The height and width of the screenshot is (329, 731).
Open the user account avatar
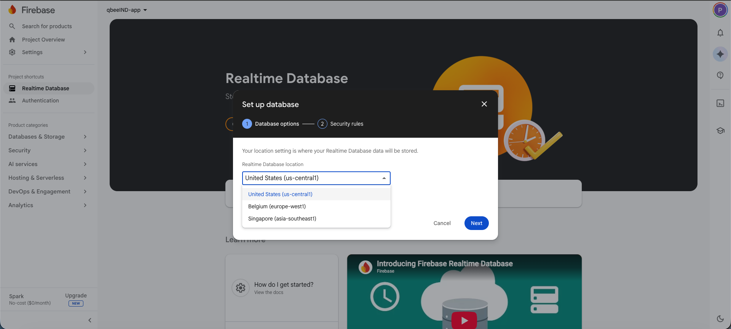(720, 10)
